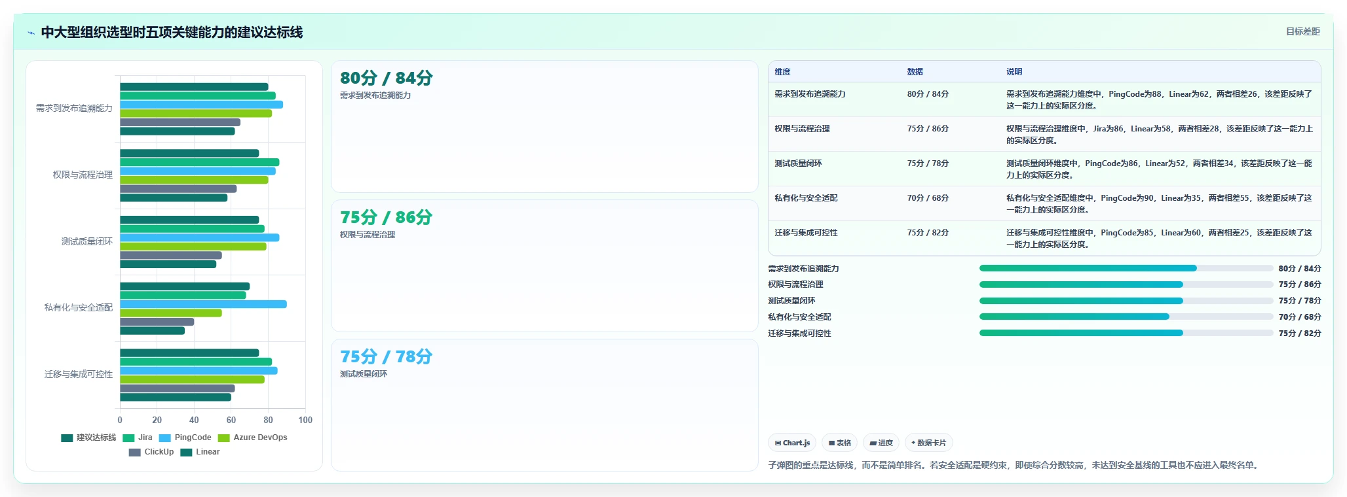Click the 目标差距 label in the header
The width and height of the screenshot is (1347, 497).
tap(1302, 31)
